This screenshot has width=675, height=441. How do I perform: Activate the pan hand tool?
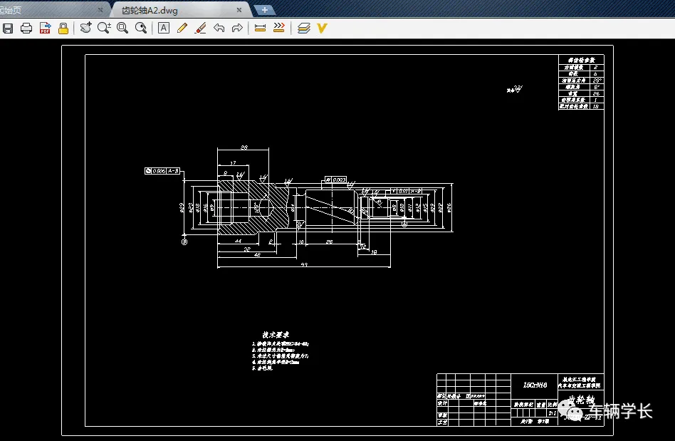coord(85,28)
